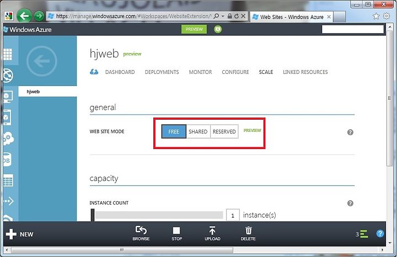Open address bar dropdown arrow
Image resolution: width=397 pixels, height=257 pixels.
(x=223, y=16)
